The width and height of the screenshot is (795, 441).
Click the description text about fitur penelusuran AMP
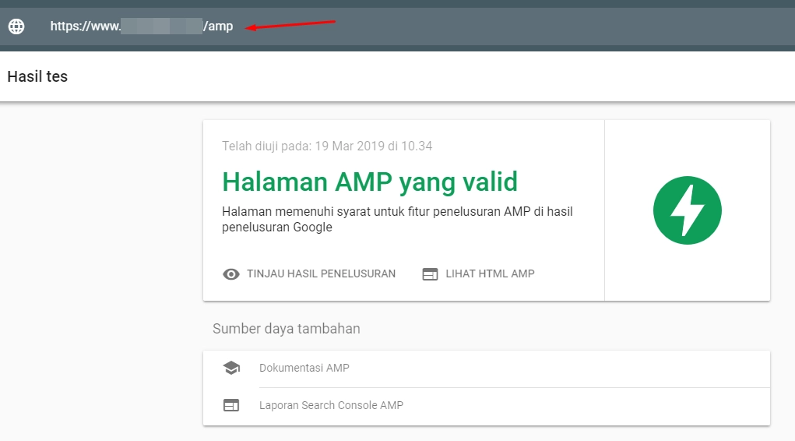click(397, 220)
